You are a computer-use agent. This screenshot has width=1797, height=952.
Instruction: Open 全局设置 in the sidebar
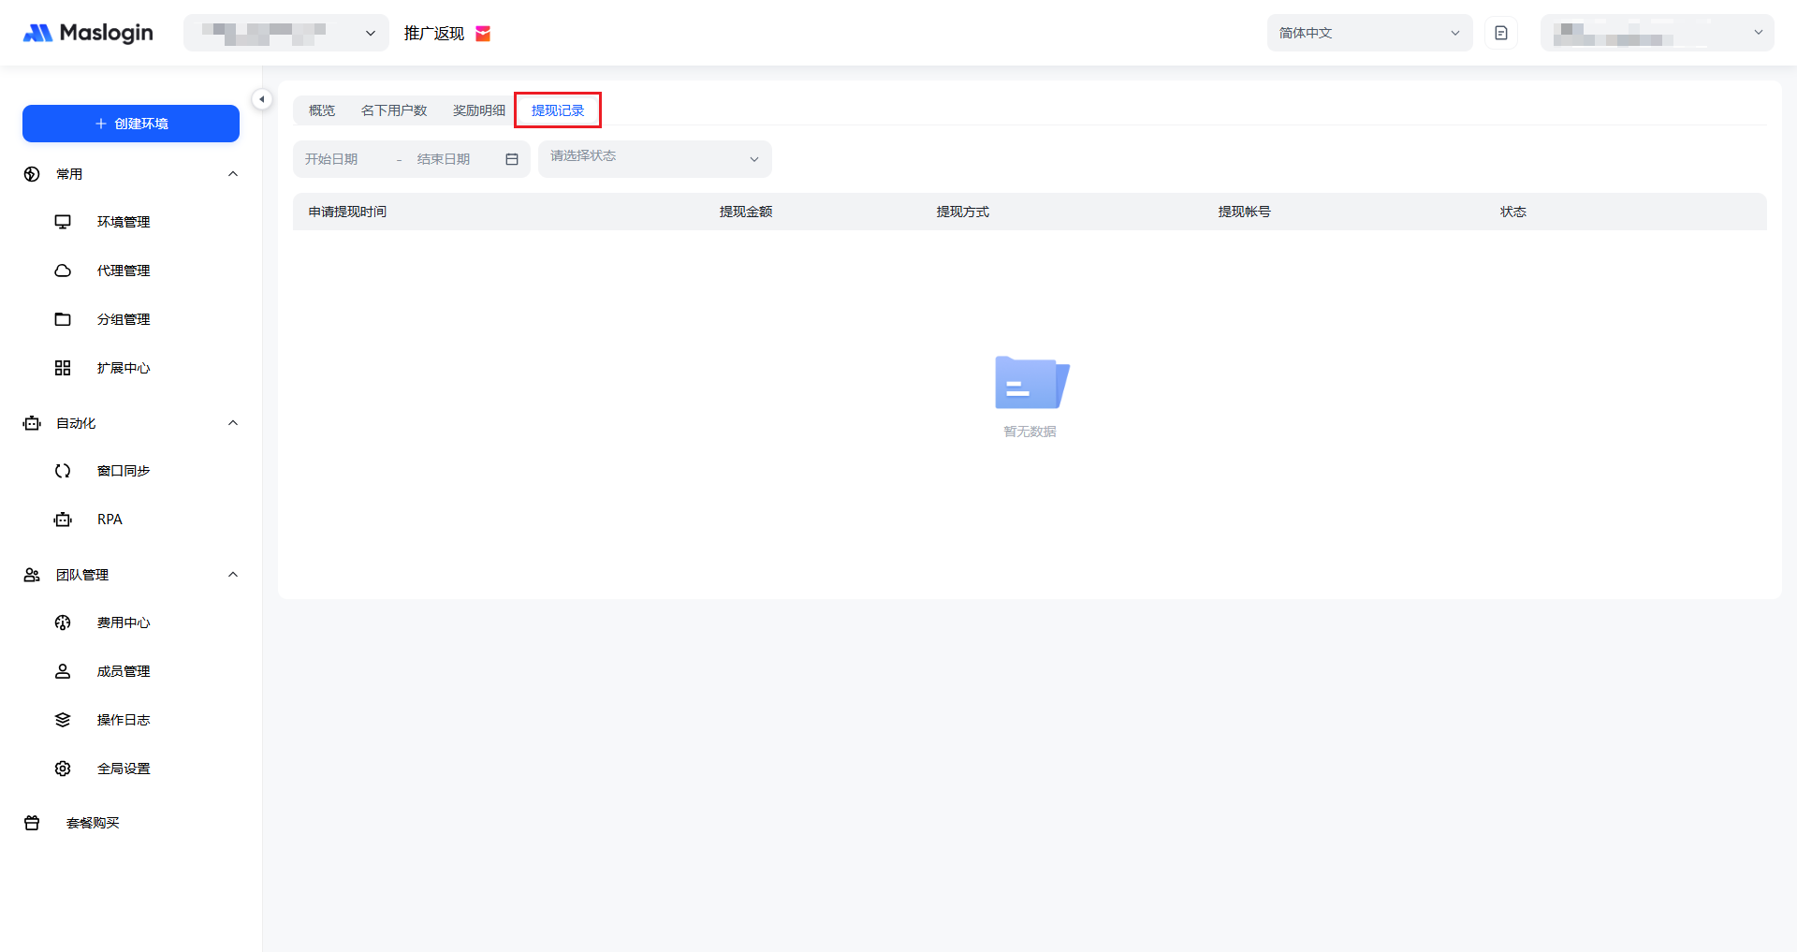pos(124,769)
